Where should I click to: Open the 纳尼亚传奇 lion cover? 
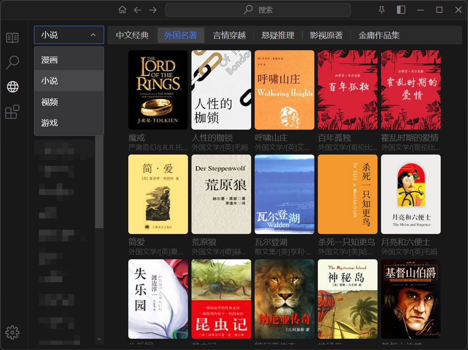[284, 299]
